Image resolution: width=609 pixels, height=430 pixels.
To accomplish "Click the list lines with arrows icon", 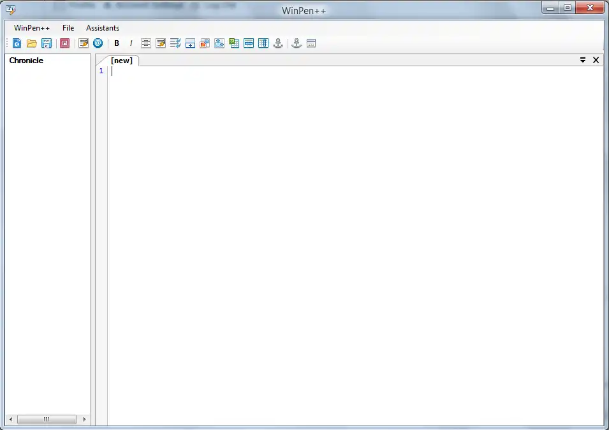I will 175,43.
